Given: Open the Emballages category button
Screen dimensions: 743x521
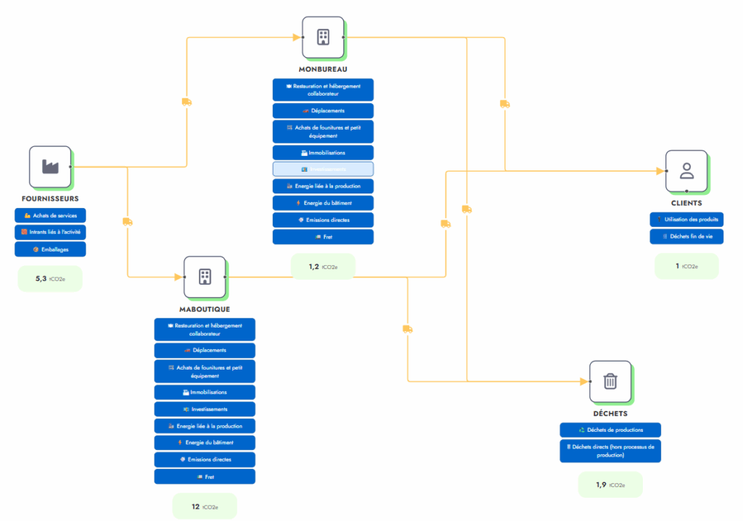Looking at the screenshot, I should point(50,249).
